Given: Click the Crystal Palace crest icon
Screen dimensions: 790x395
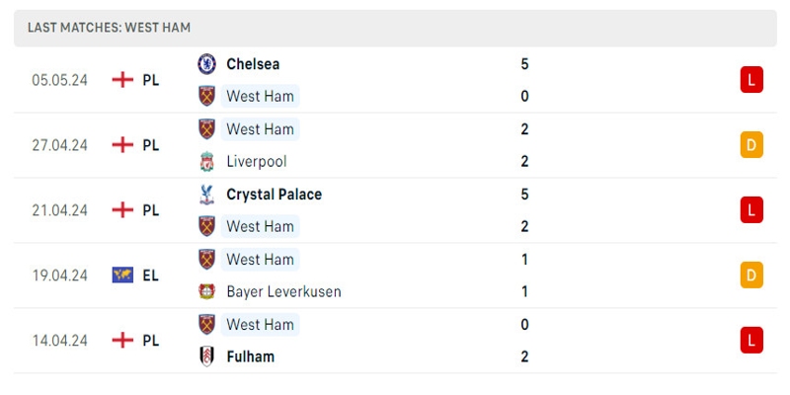Looking at the screenshot, I should (206, 195).
